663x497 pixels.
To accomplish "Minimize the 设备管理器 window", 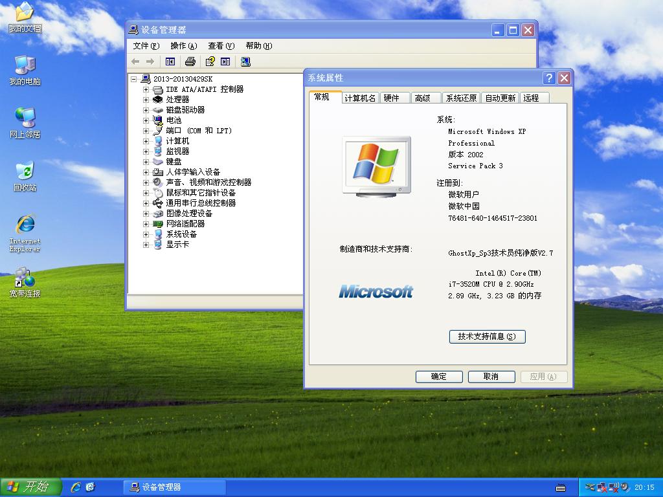I will click(498, 30).
